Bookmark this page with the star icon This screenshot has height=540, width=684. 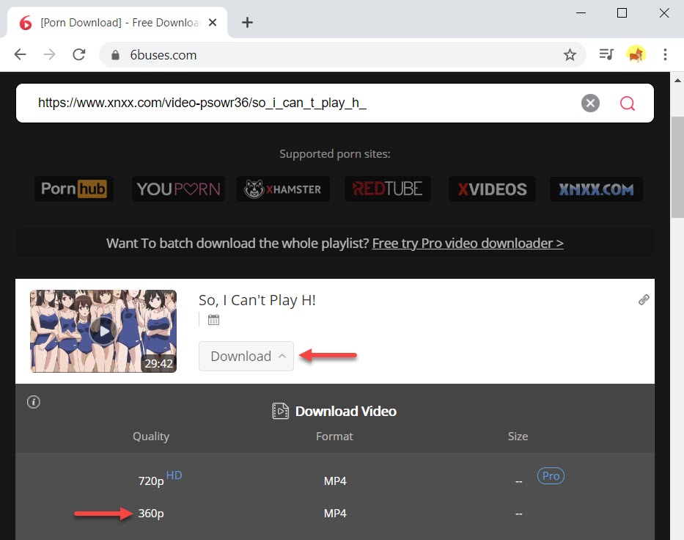click(570, 55)
